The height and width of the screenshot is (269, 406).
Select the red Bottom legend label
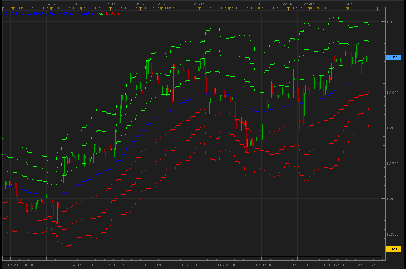tap(112, 13)
